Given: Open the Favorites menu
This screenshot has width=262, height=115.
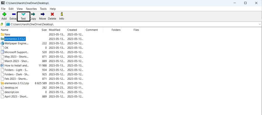Looking at the screenshot, I should click(x=31, y=9).
